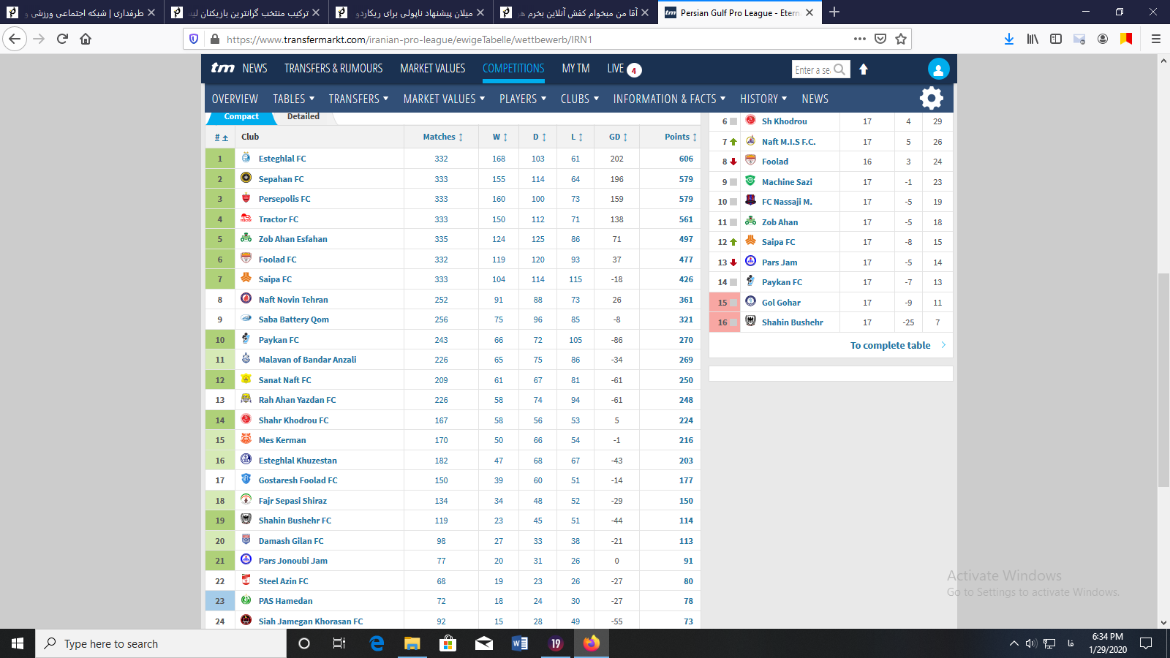Click the Zob Ahan Esfahan crest
Image resolution: width=1170 pixels, height=658 pixels.
pos(246,238)
